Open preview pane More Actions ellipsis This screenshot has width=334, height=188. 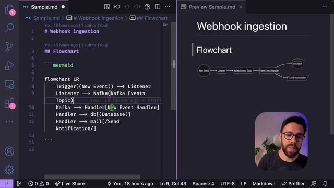pyautogui.click(x=325, y=7)
